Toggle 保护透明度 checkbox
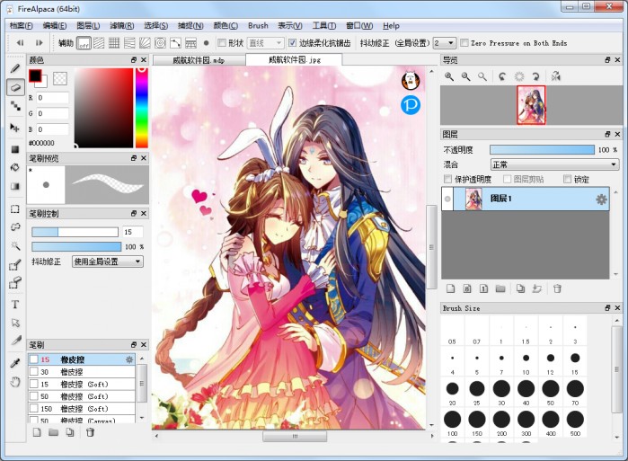628x461 pixels. [x=447, y=179]
